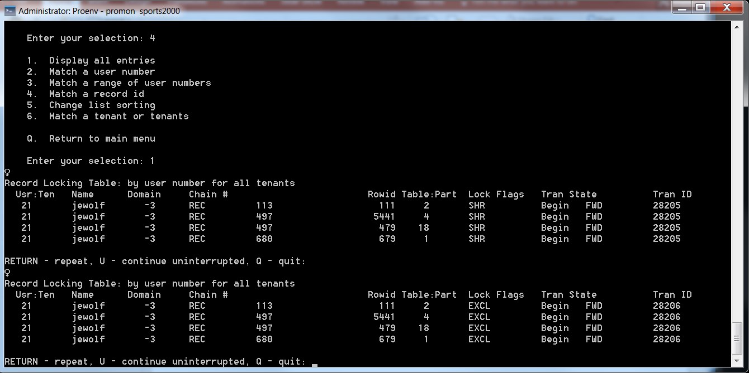The width and height of the screenshot is (749, 373).
Task: Maximize the Proenv console window
Action: (x=700, y=7)
